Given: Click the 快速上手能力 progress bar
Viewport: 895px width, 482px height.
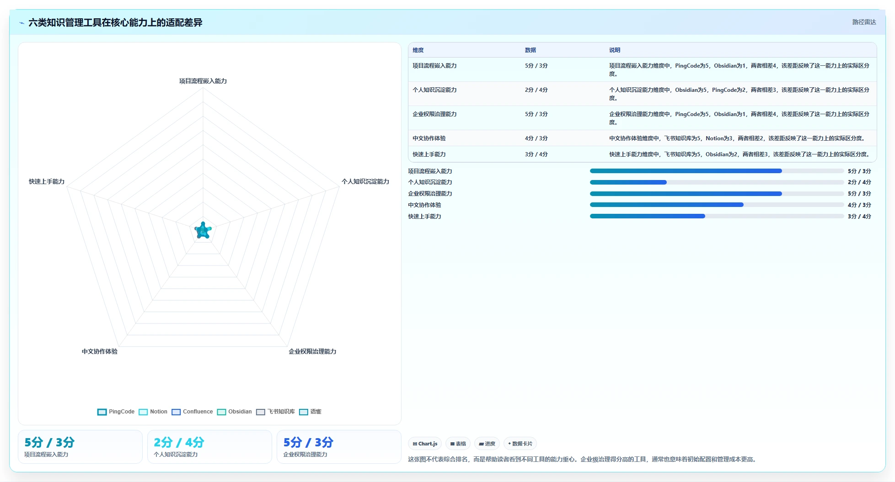Looking at the screenshot, I should point(717,216).
